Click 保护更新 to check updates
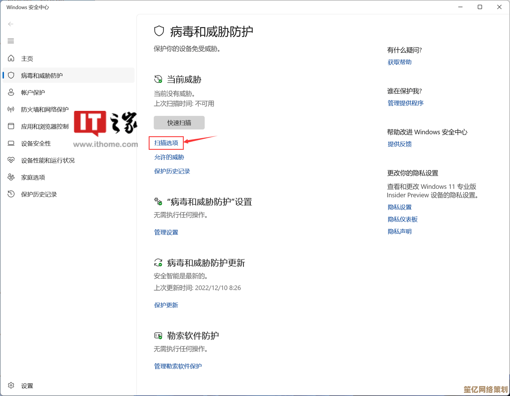The height and width of the screenshot is (396, 510). coord(166,305)
